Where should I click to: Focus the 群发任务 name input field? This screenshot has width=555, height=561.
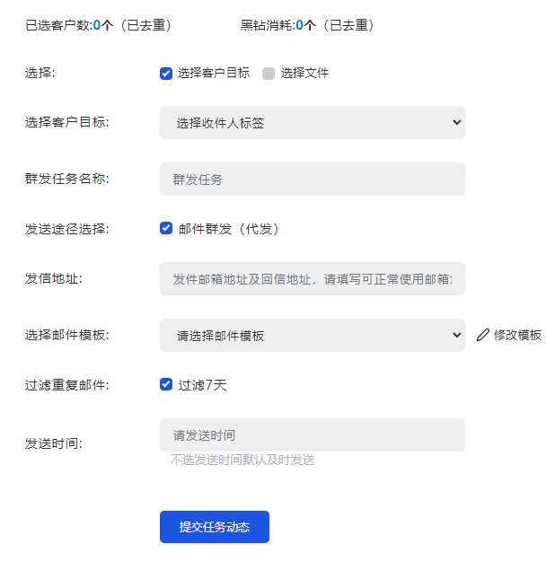(312, 180)
